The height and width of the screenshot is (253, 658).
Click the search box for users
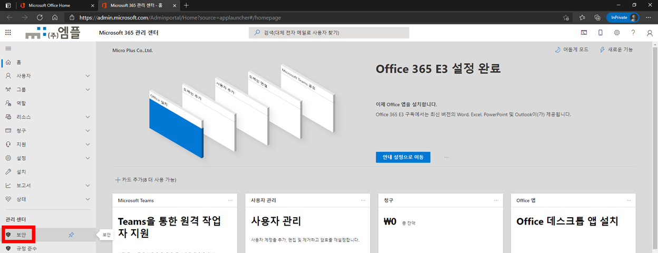tap(329, 33)
